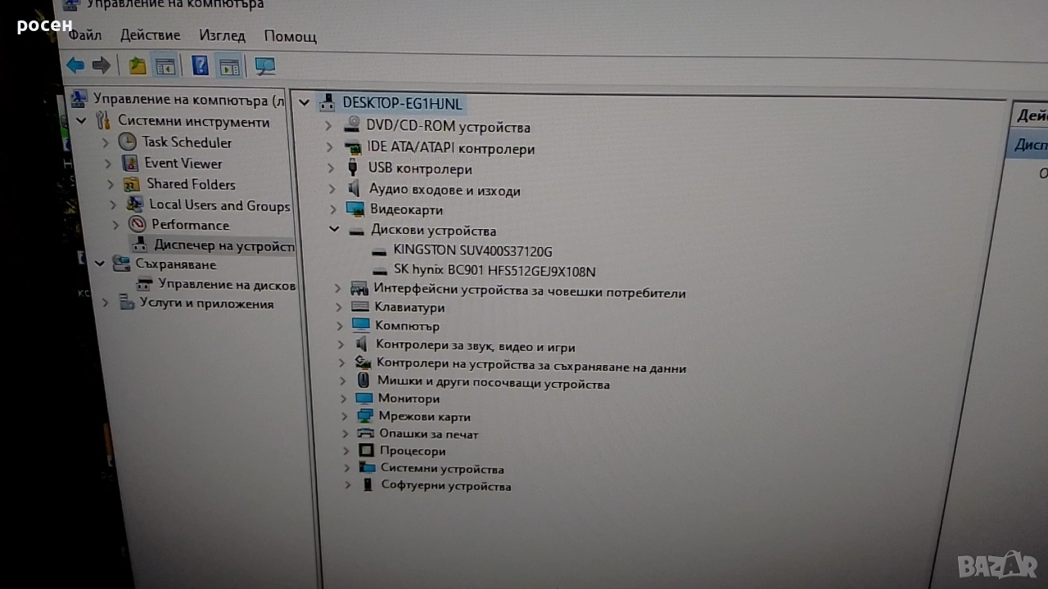Image resolution: width=1048 pixels, height=589 pixels.
Task: Expand the Процесори device category
Action: tap(345, 451)
